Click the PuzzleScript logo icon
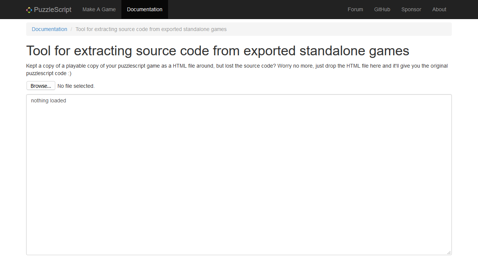This screenshot has height=269, width=478. [x=29, y=10]
